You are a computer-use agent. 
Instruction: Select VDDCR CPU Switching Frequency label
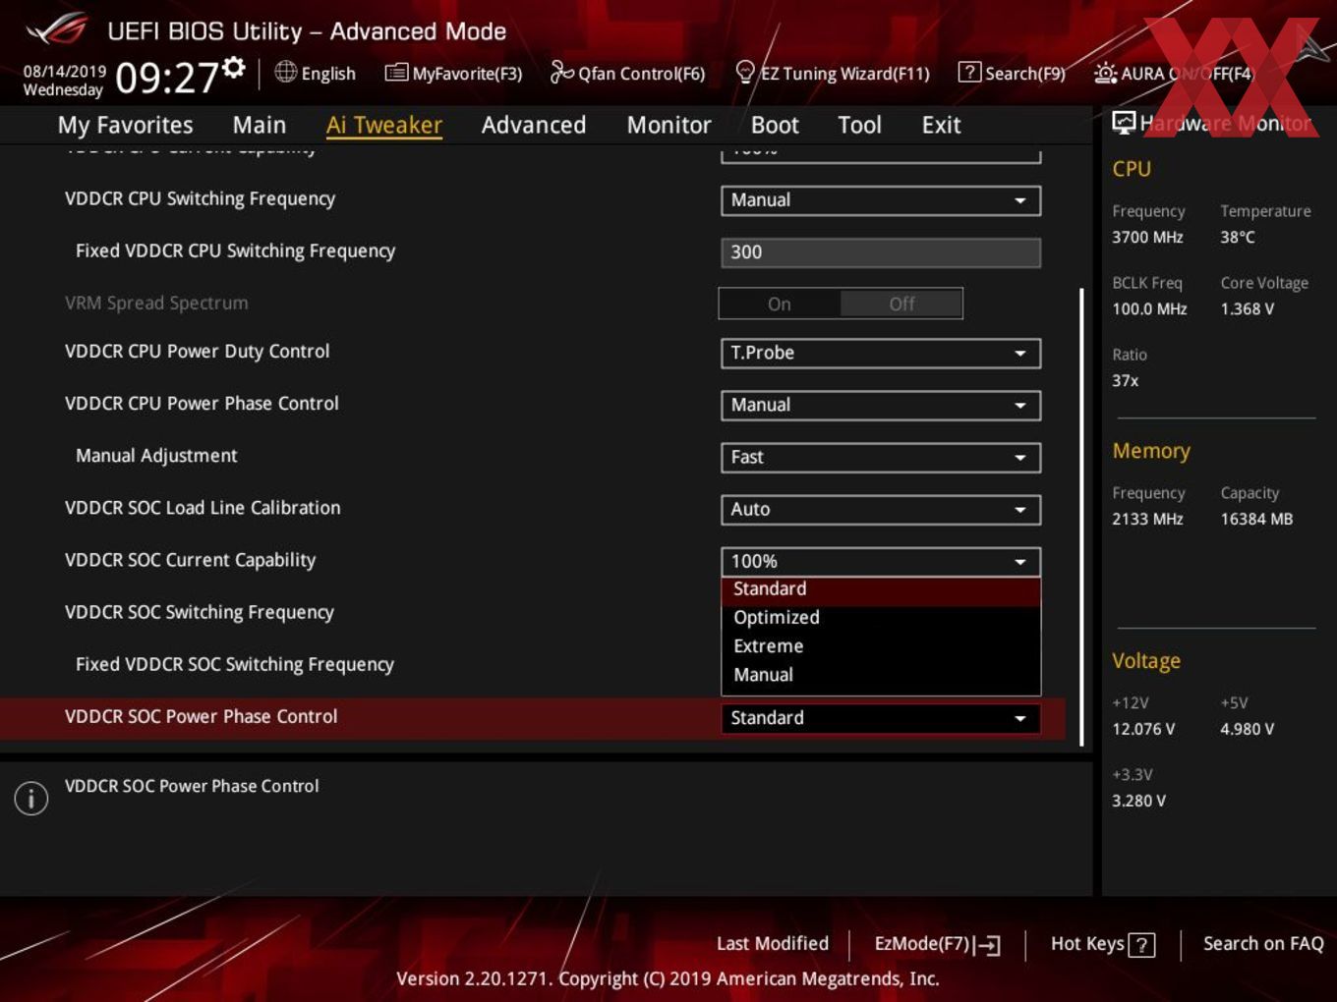click(200, 198)
